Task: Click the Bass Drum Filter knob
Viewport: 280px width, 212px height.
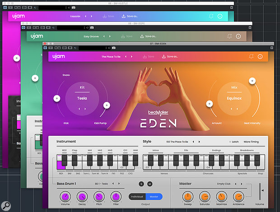Action: pos(116,197)
